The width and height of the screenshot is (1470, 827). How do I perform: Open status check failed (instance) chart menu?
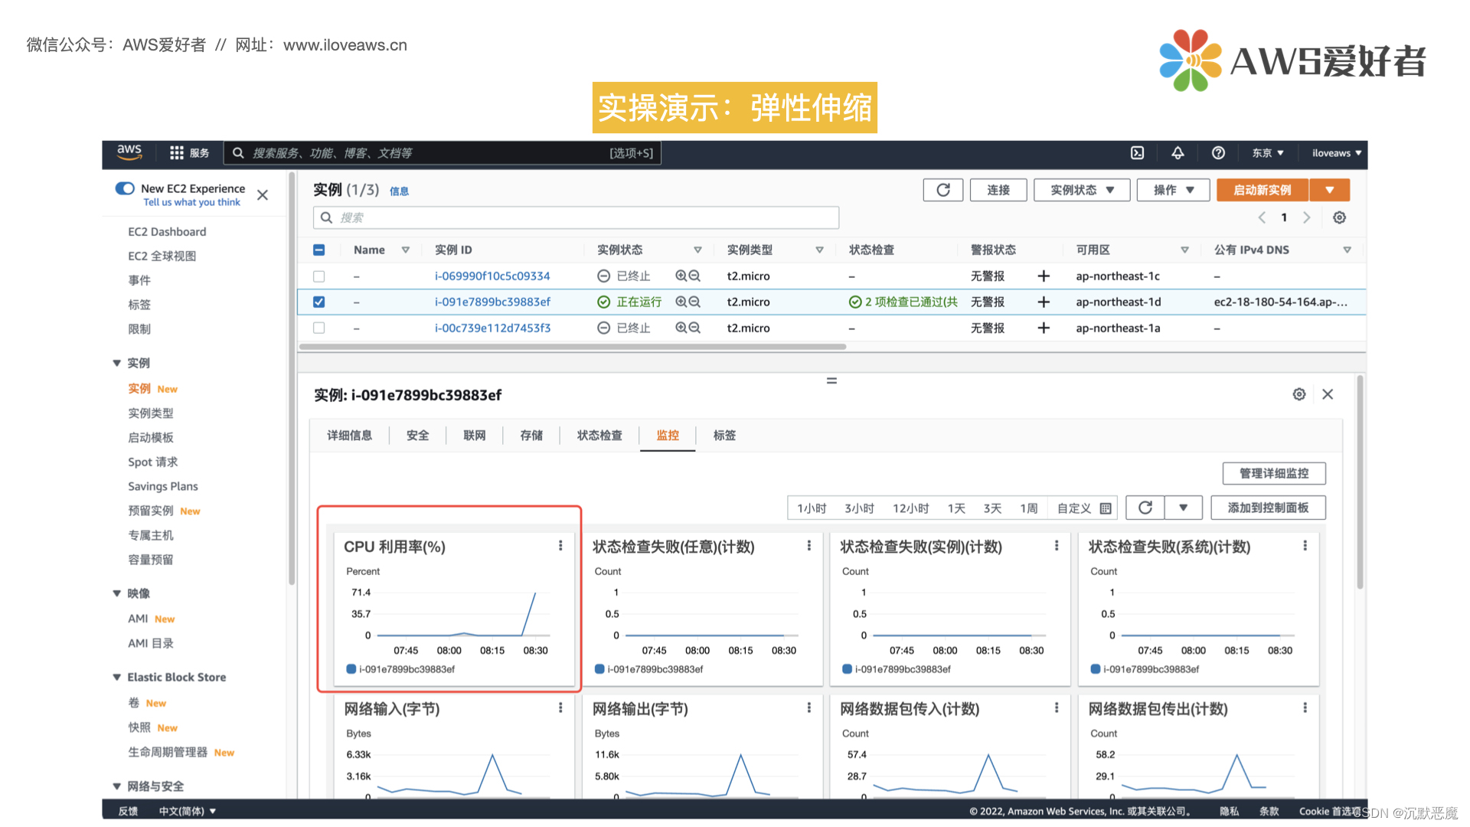click(x=1057, y=545)
